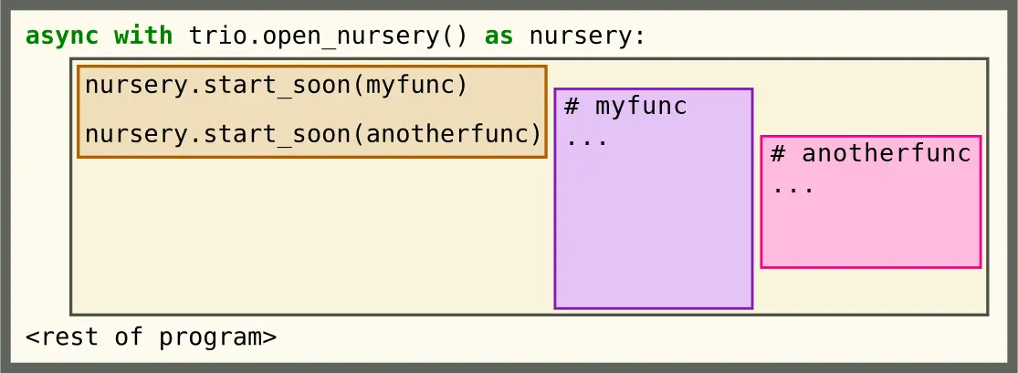The image size is (1018, 373).
Task: Click the green 'as' keyword
Action: [x=499, y=37]
